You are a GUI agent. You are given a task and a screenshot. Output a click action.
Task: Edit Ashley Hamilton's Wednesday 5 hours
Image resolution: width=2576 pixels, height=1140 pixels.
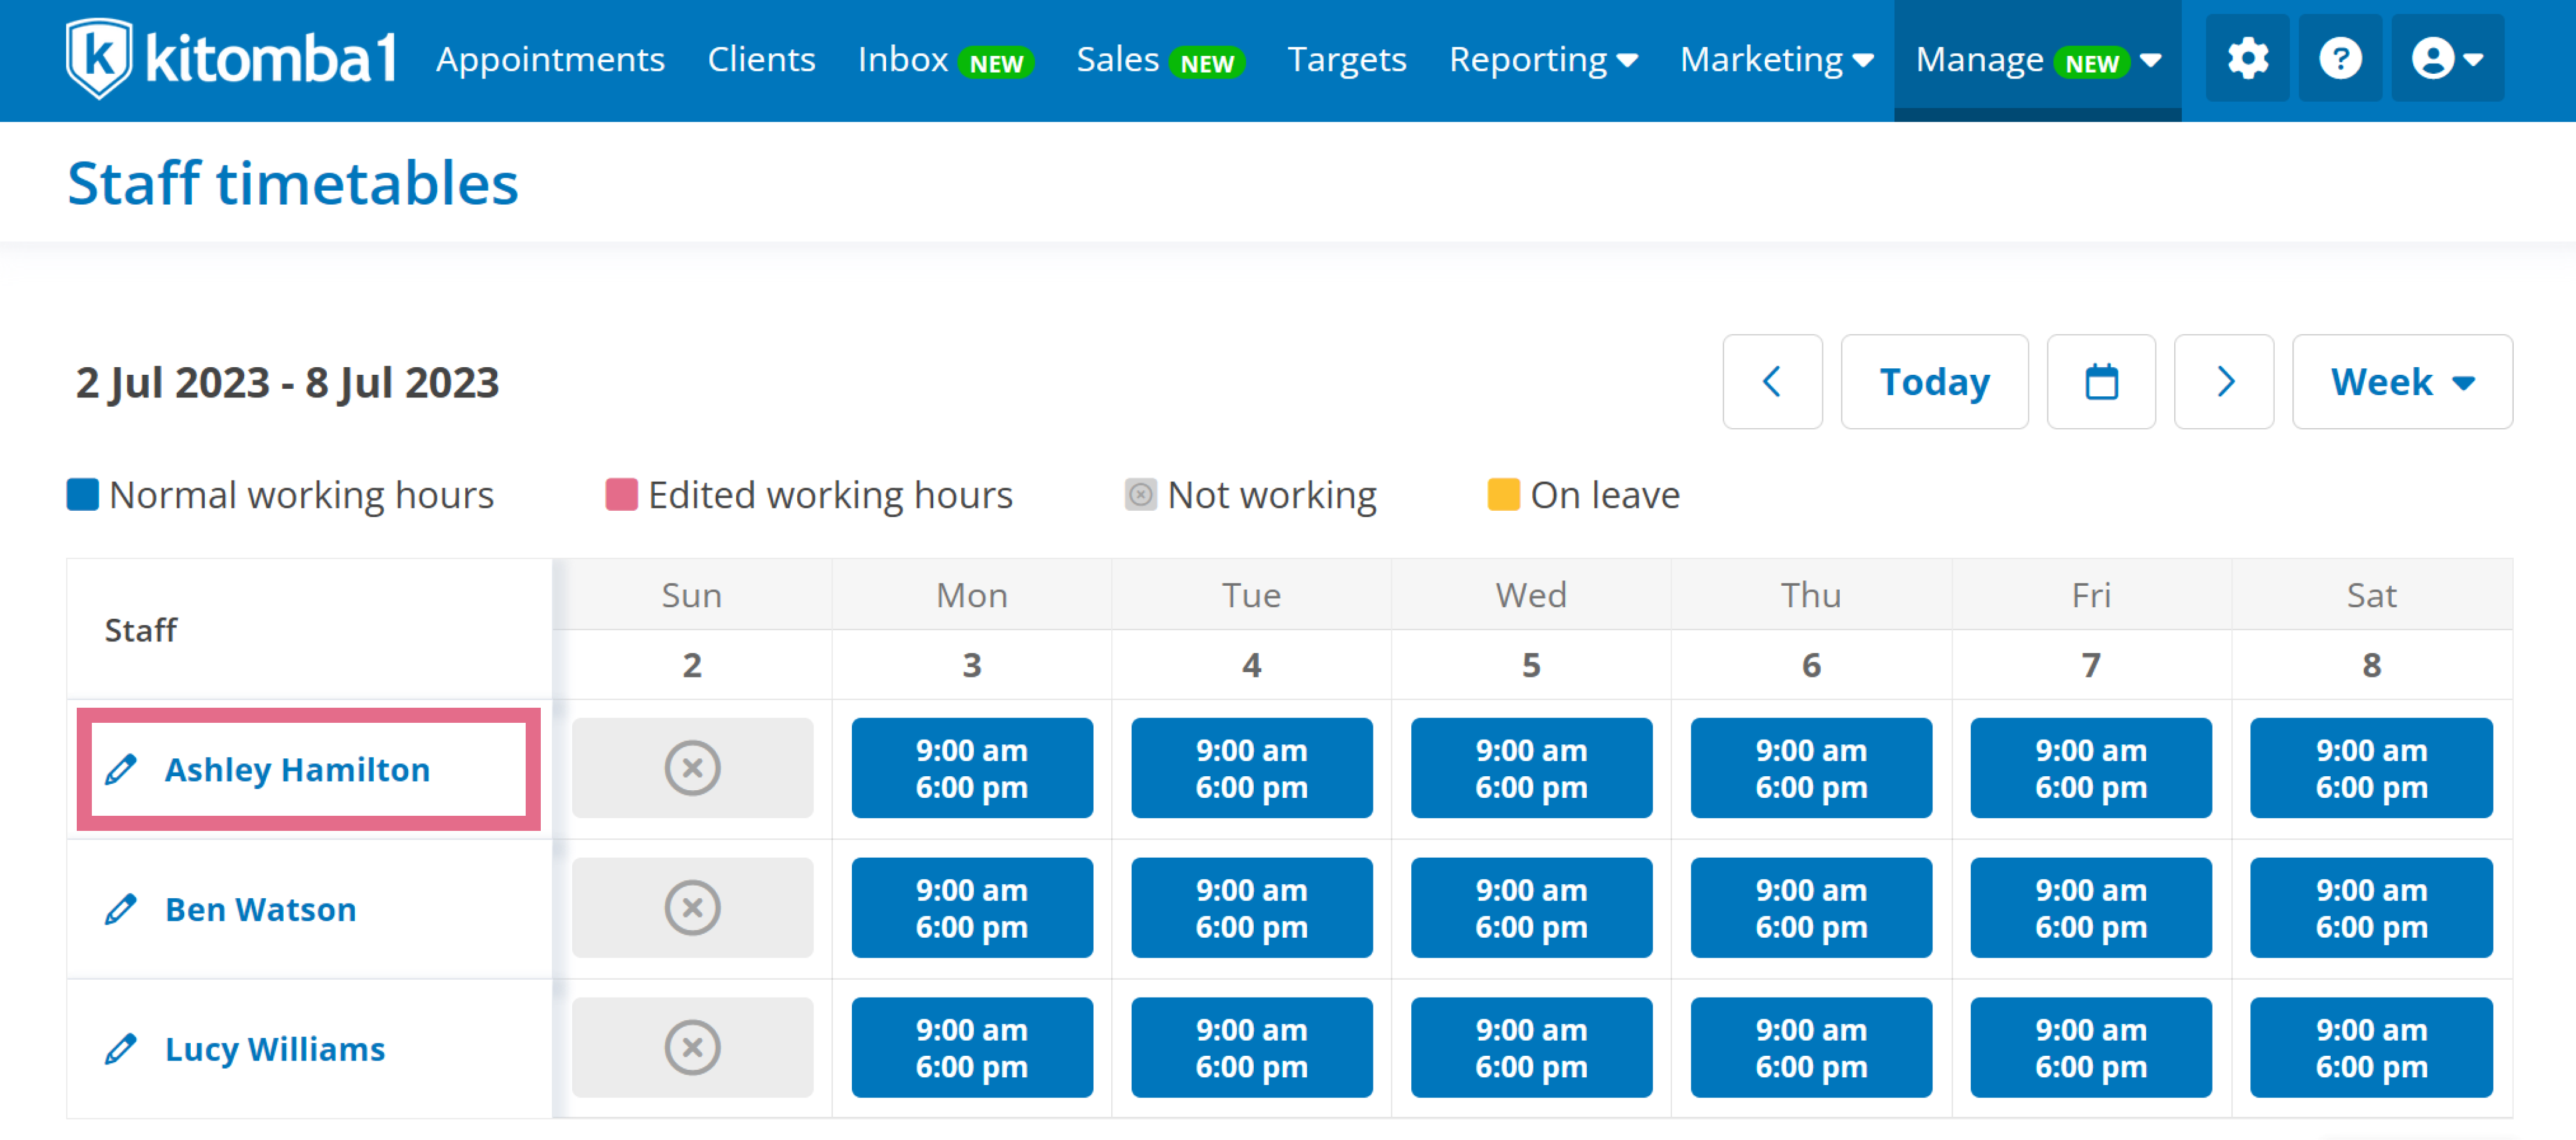pos(1531,768)
